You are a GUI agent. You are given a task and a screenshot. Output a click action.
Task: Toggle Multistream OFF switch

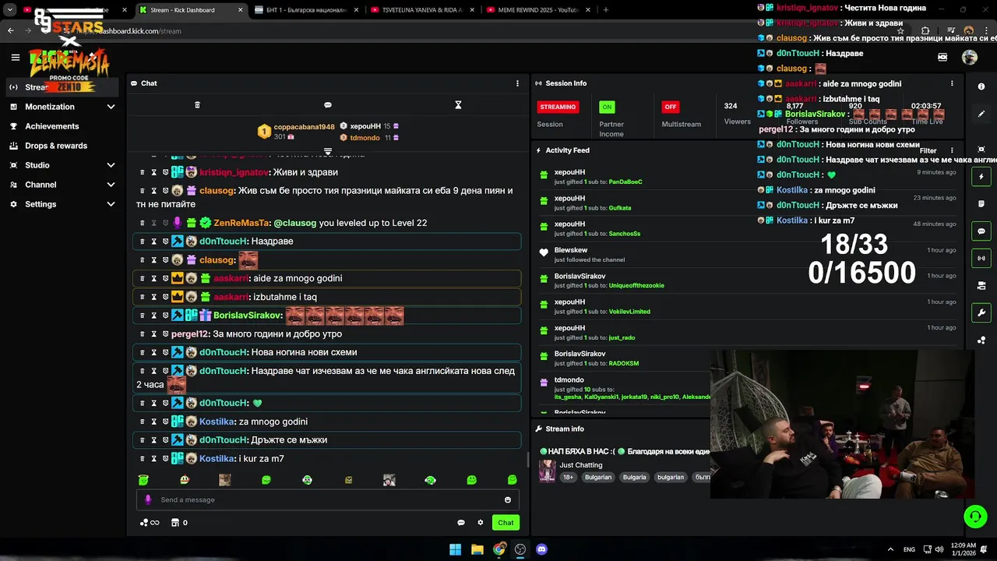pyautogui.click(x=670, y=107)
